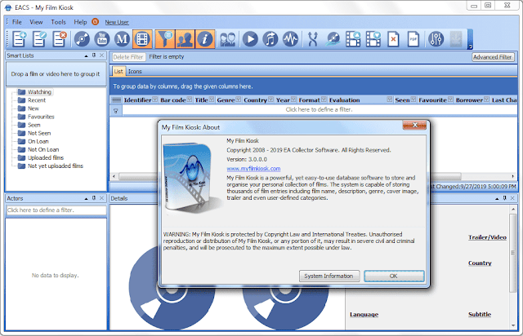This screenshot has width=523, height=336.
Task: Click OK in the About dialog
Action: pos(394,276)
